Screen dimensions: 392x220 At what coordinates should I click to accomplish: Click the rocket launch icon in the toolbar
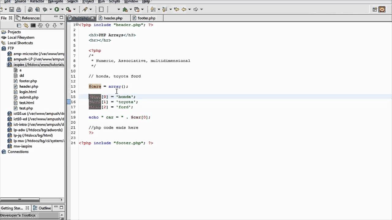[x=85, y=9]
